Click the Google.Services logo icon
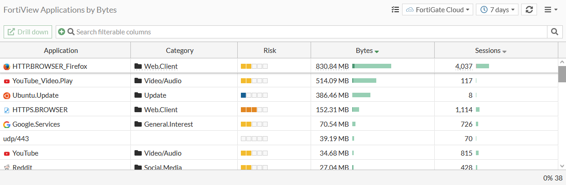The image size is (566, 185). click(x=7, y=124)
